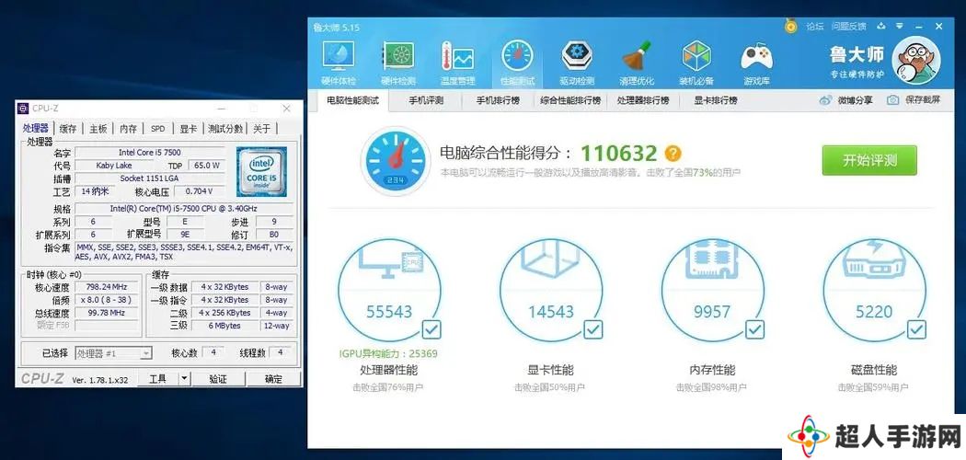Viewport: 966px width, 460px height.
Task: Click the 确定 button in CPU-Z
Action: tap(273, 379)
